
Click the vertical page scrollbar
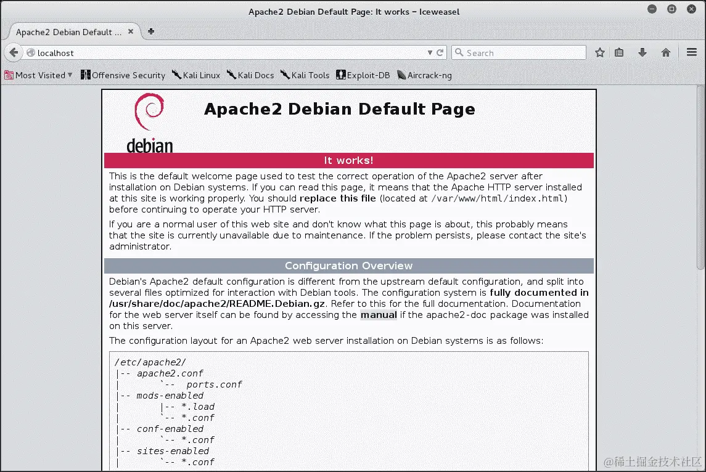[x=700, y=177]
